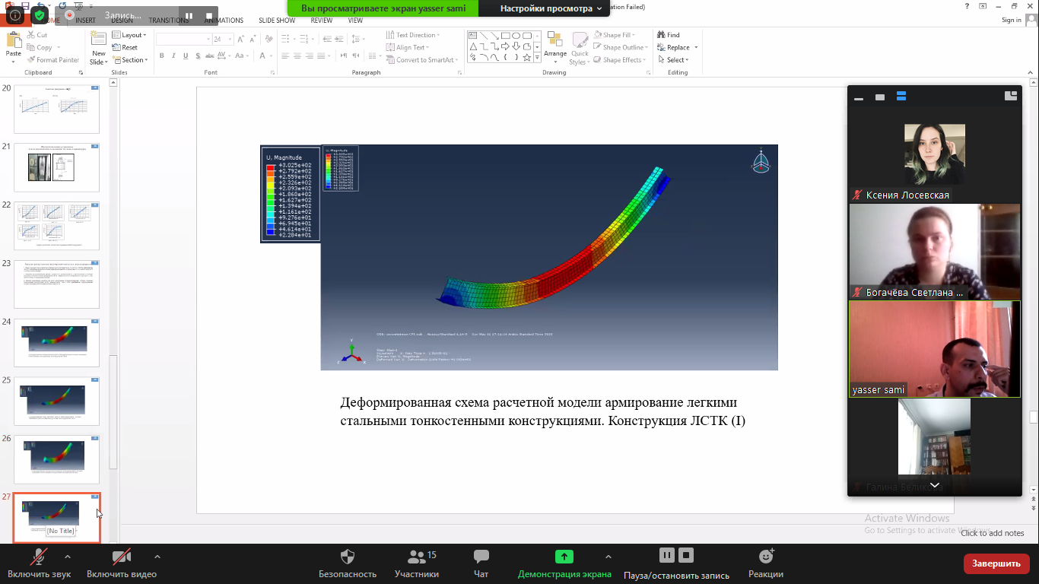1039x584 pixels.
Task: Toggle Italic formatting
Action: [173, 56]
